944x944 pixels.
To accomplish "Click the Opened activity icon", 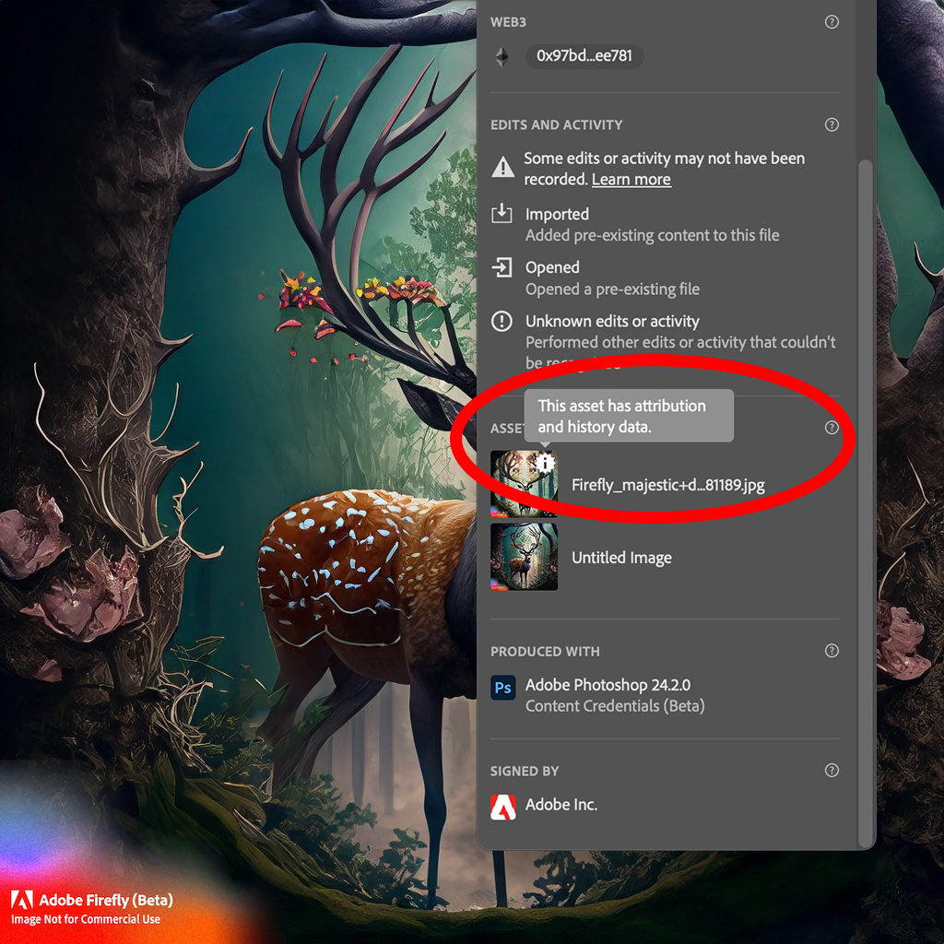I will (501, 267).
